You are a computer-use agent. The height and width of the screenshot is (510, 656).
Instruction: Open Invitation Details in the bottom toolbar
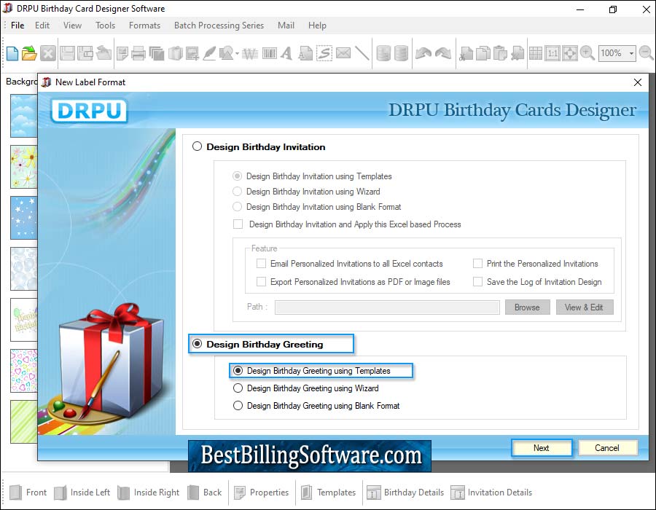[491, 493]
